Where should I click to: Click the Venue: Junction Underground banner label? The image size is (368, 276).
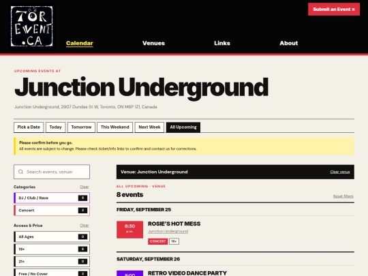[154, 172]
